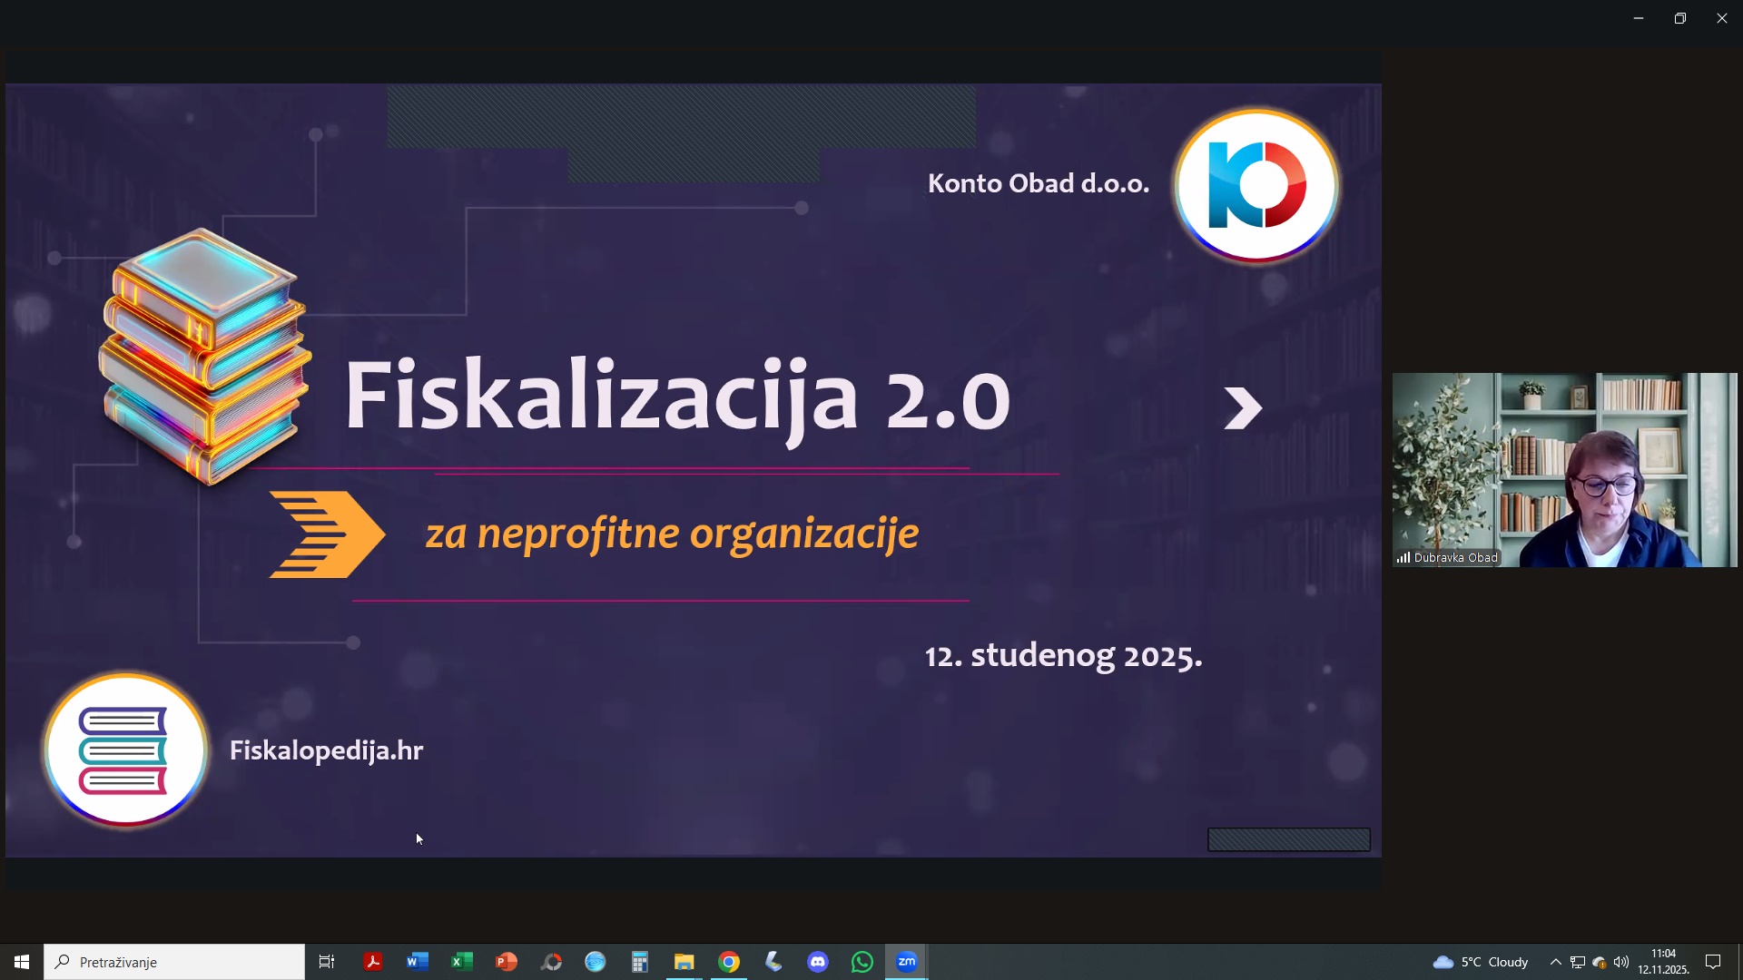
Task: Select Dubravka Obad video thumbnail
Action: pyautogui.click(x=1564, y=470)
